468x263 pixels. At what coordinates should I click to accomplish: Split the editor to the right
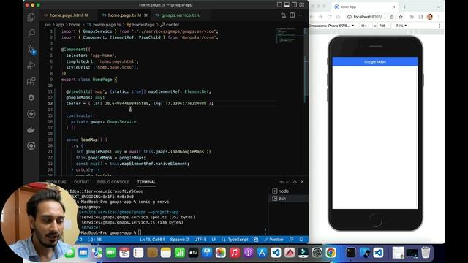[292, 15]
